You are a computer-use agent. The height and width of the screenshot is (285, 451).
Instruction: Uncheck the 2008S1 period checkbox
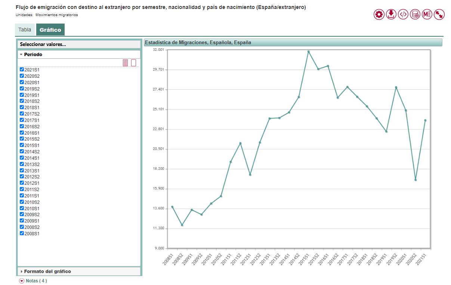(22, 233)
